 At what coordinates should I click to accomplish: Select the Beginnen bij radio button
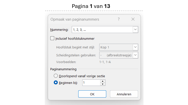(x=56, y=83)
